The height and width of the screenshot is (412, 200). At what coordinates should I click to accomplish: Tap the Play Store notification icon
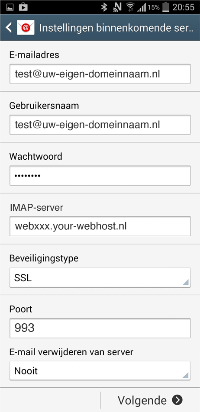coord(23,7)
